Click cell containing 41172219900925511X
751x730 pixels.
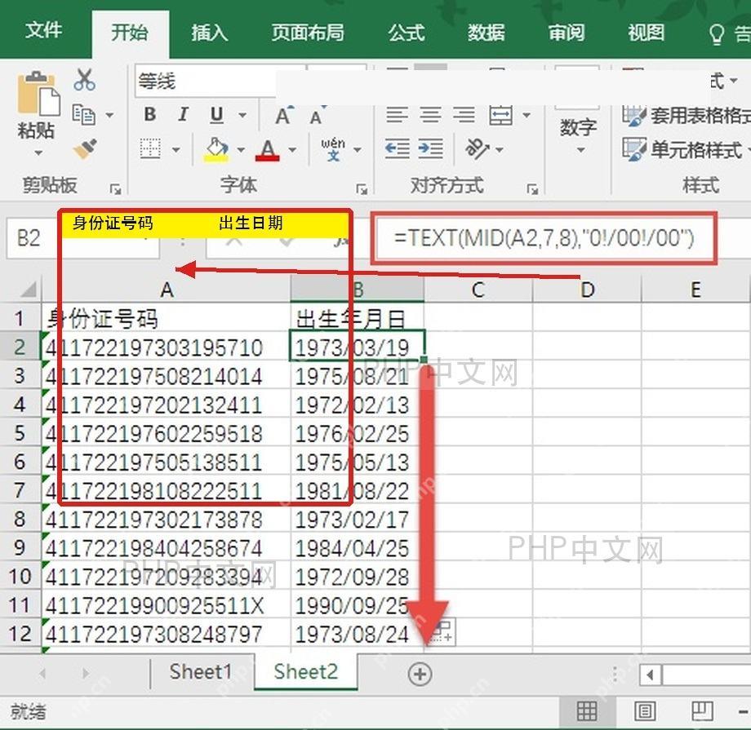tap(166, 605)
